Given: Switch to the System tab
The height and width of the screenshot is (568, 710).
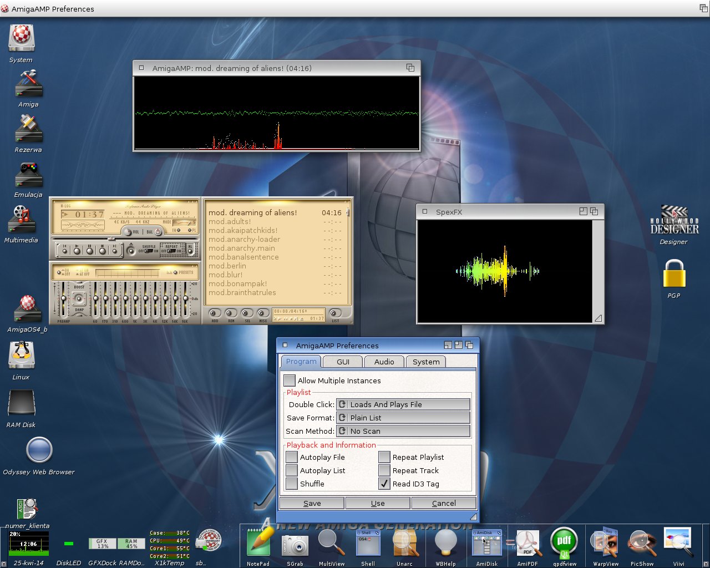Looking at the screenshot, I should [426, 362].
